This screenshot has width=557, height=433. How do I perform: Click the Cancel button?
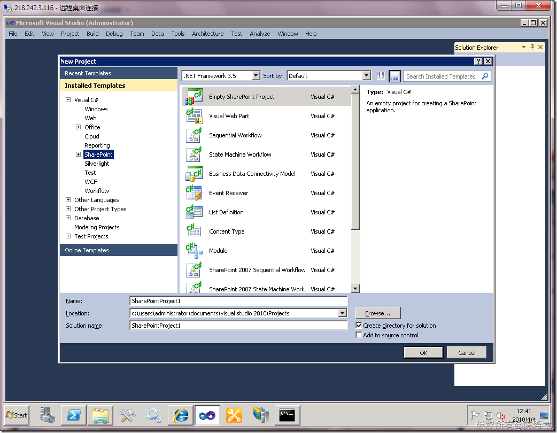[467, 353]
